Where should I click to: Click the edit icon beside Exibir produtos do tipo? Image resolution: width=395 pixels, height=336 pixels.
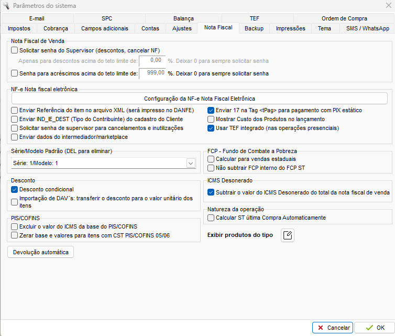pos(288,235)
